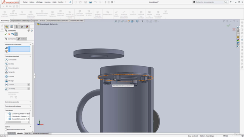Toggle the angle mate icon beside 30.00deg
The image size is (244, 137).
pos(6,89)
